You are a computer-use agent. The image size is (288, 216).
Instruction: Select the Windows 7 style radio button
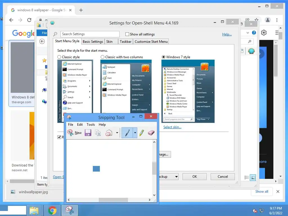[x=163, y=57]
